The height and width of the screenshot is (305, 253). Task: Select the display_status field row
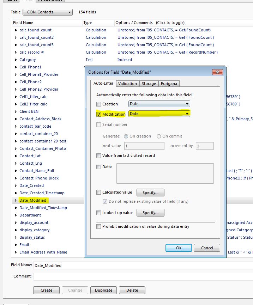[x=48, y=237]
